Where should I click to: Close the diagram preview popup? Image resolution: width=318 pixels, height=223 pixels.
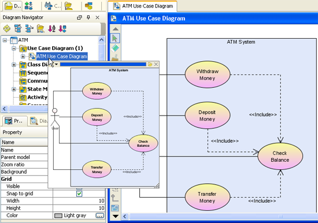pos(156,64)
